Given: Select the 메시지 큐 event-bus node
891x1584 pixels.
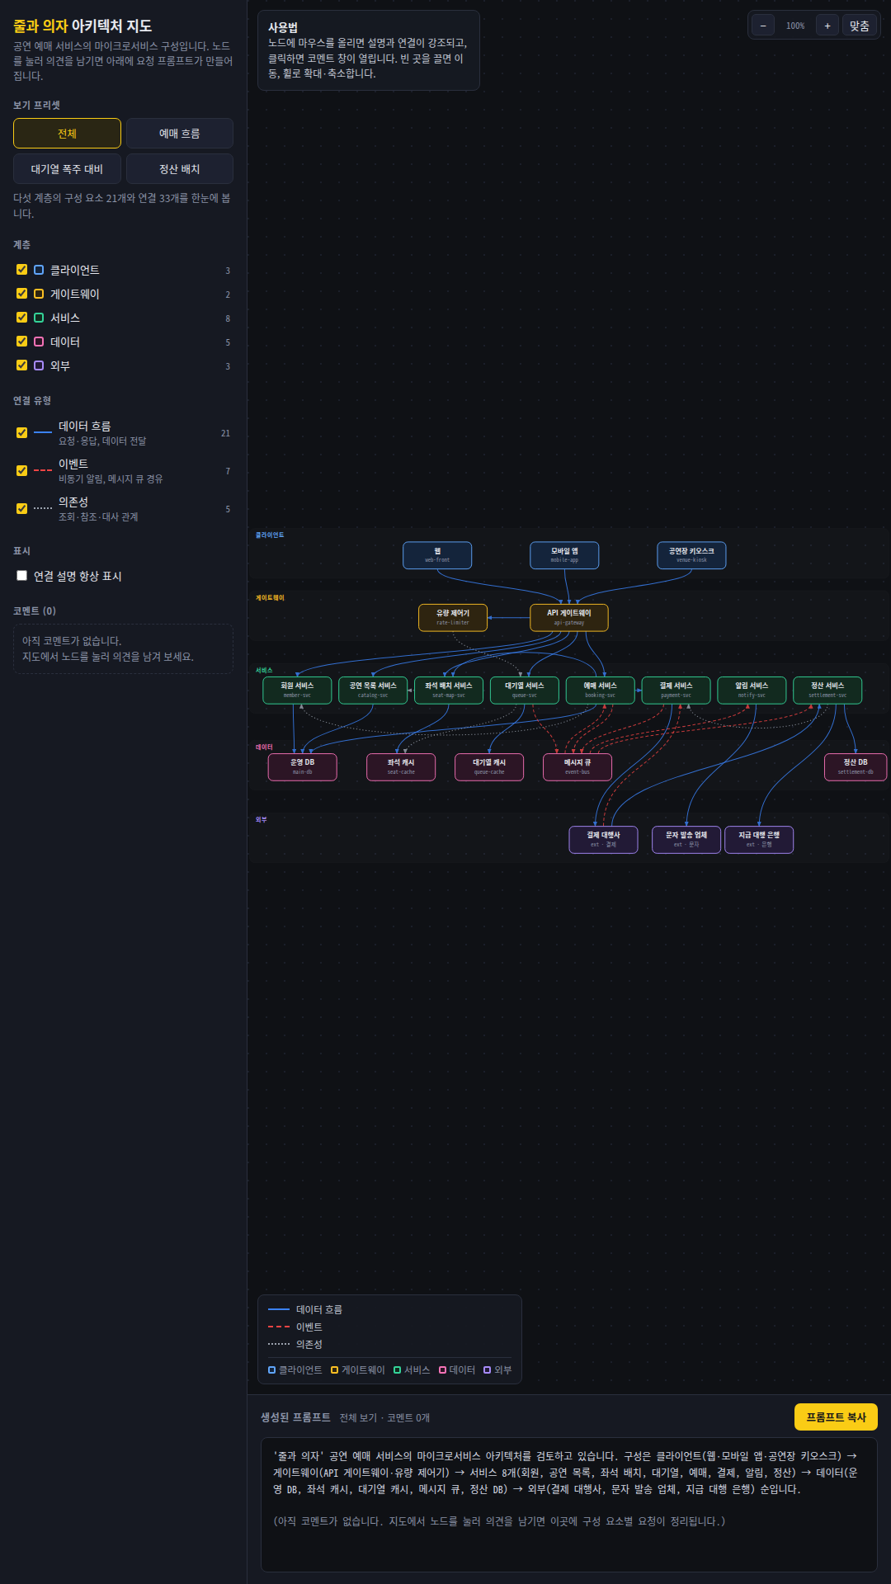Looking at the screenshot, I should (577, 766).
